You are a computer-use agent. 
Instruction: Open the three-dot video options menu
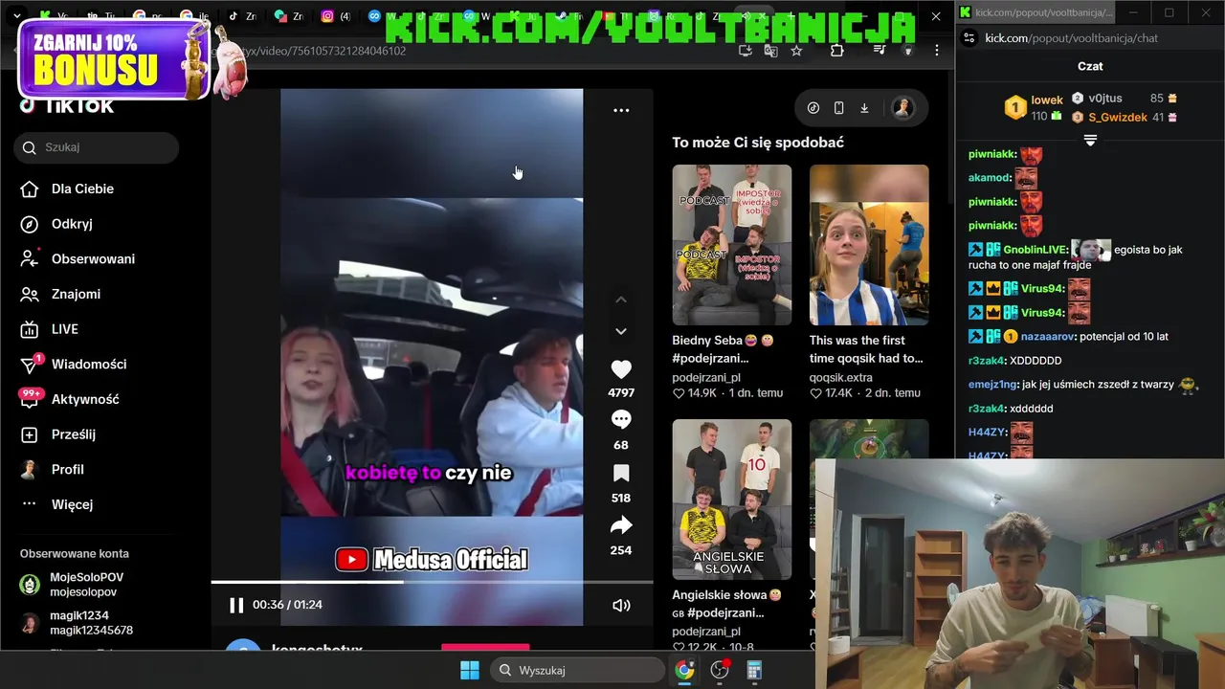click(x=621, y=110)
